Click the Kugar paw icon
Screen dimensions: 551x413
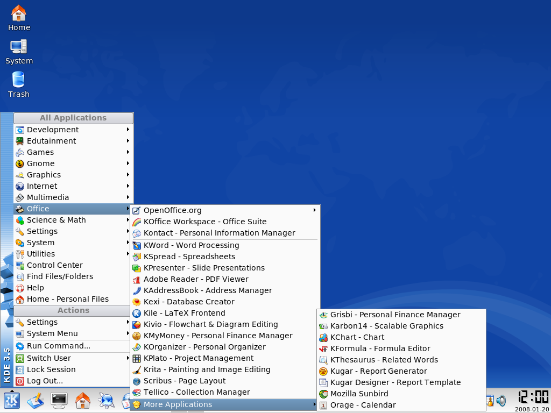(x=323, y=371)
